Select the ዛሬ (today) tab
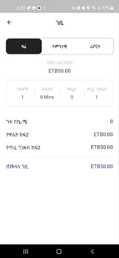Viewport: 119px width, 258px height. [x=24, y=46]
